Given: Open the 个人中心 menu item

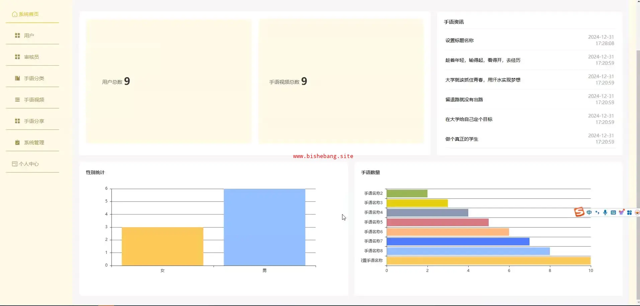Looking at the screenshot, I should pyautogui.click(x=32, y=164).
